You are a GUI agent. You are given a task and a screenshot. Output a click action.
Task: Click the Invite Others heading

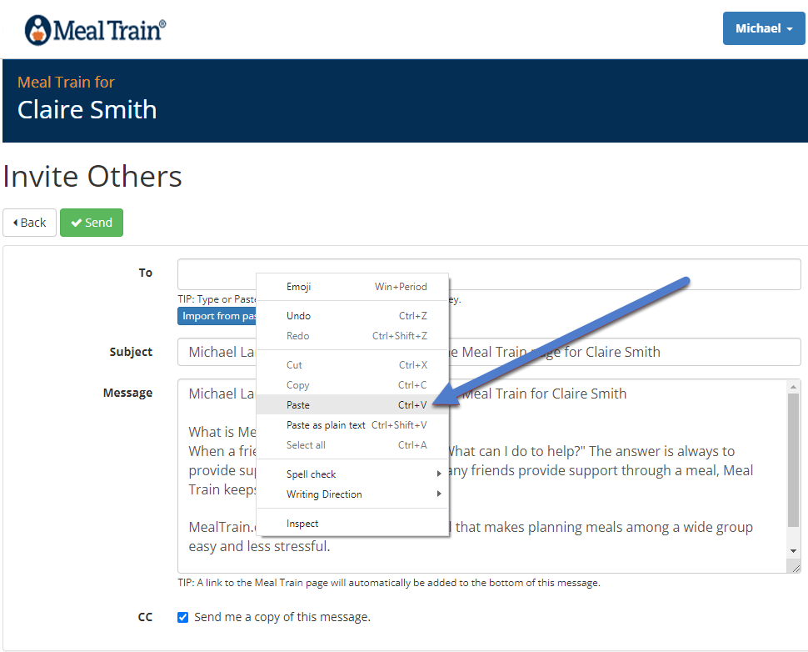[x=92, y=177]
